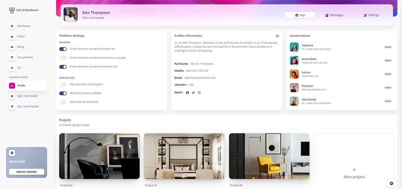This screenshot has height=189, width=402.
Task: Switch to the Settings tab
Action: click(371, 15)
